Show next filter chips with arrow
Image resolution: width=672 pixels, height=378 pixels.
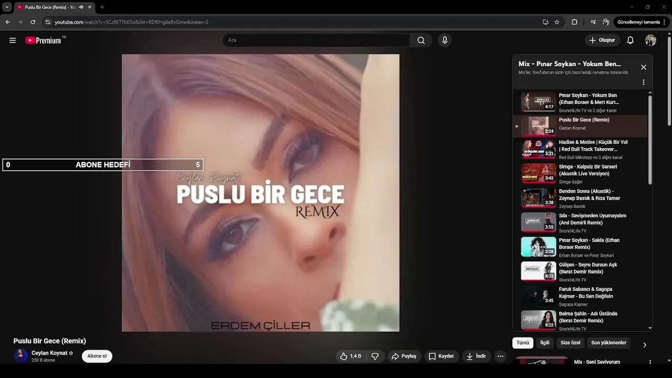click(x=645, y=345)
